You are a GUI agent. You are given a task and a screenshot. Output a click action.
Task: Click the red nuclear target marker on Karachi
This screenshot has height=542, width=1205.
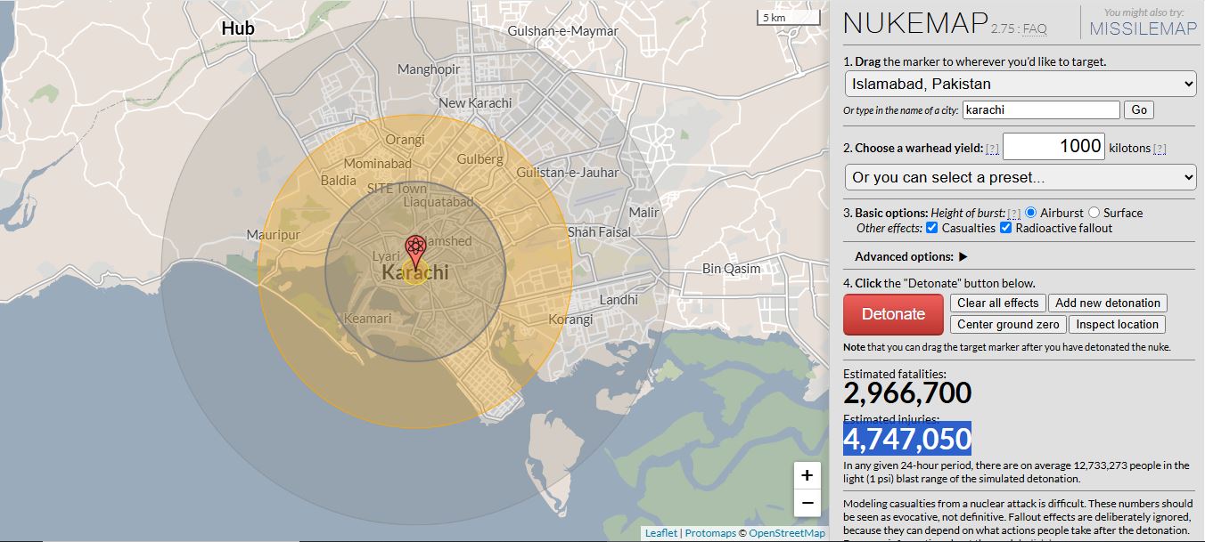414,252
